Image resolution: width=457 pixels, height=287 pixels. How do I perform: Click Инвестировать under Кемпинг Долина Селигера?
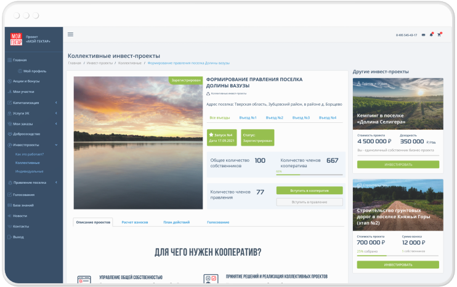(x=398, y=165)
